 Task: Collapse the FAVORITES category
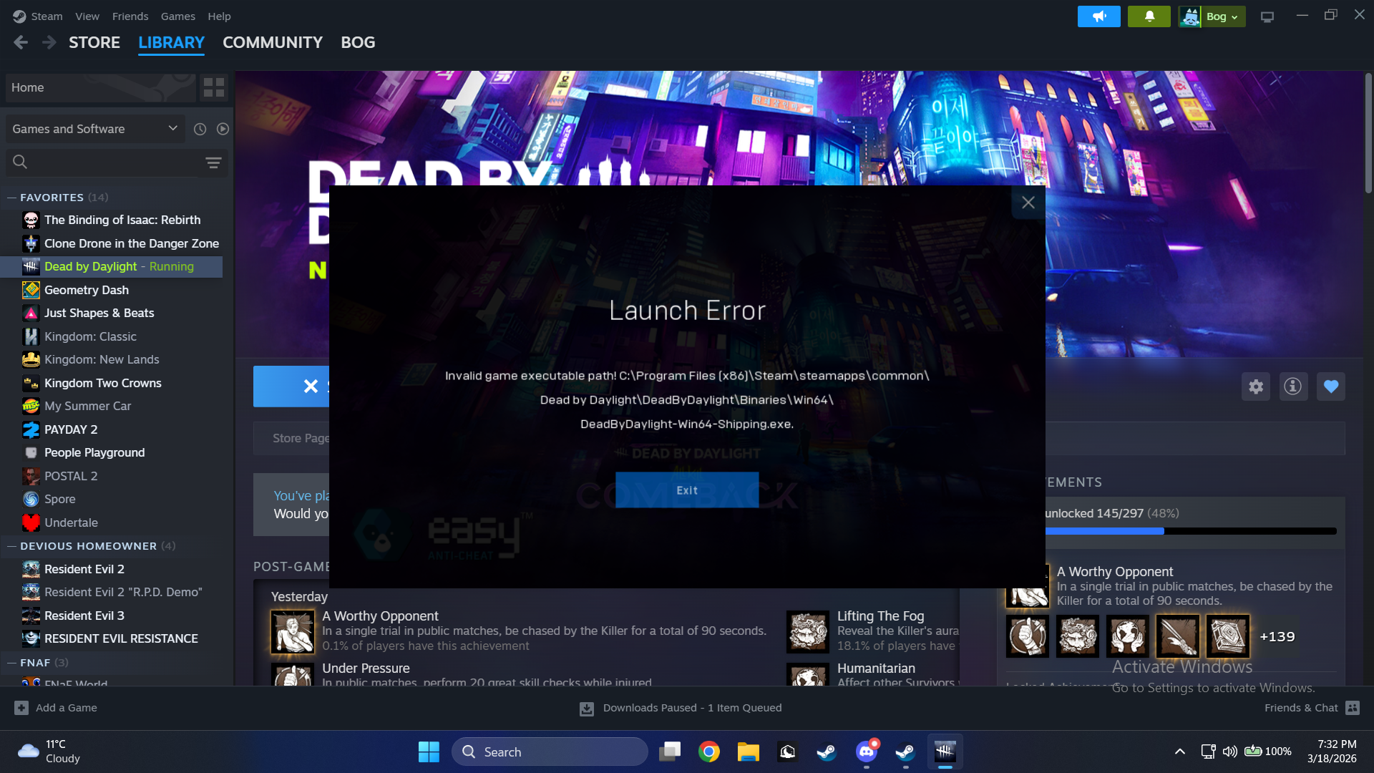click(11, 198)
